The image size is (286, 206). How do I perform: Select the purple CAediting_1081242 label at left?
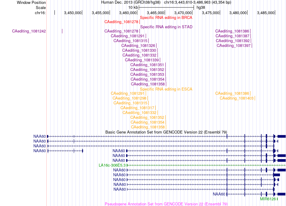pos(29,31)
